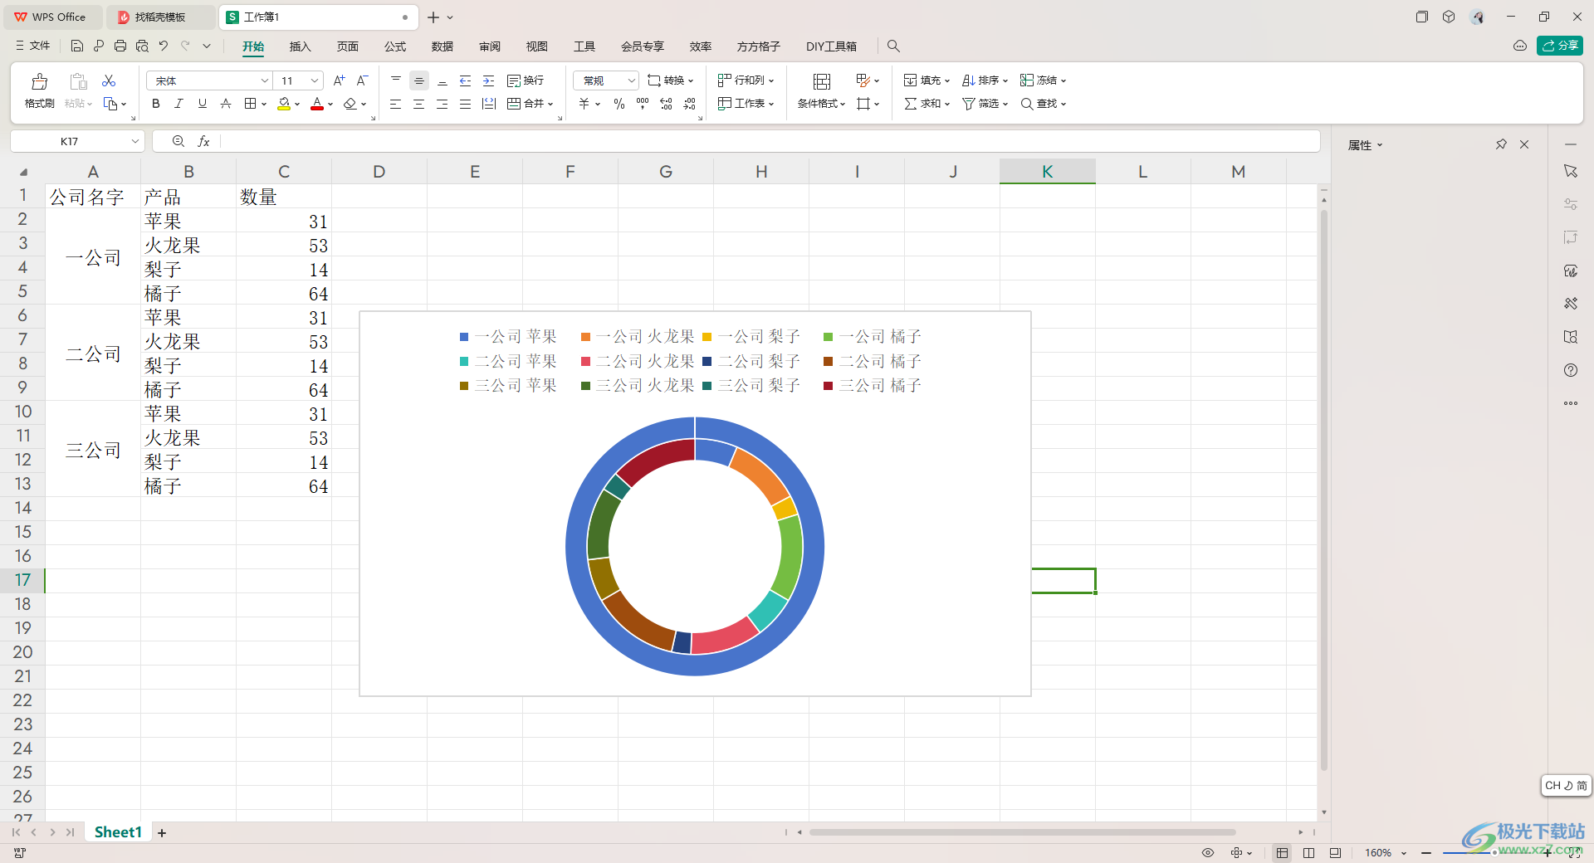This screenshot has height=863, width=1594.
Task: Open the 视图 View ribbon tab
Action: (x=537, y=46)
